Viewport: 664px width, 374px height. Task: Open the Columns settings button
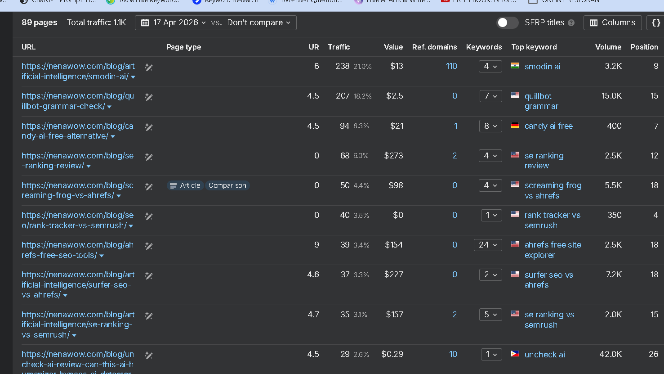coord(612,23)
